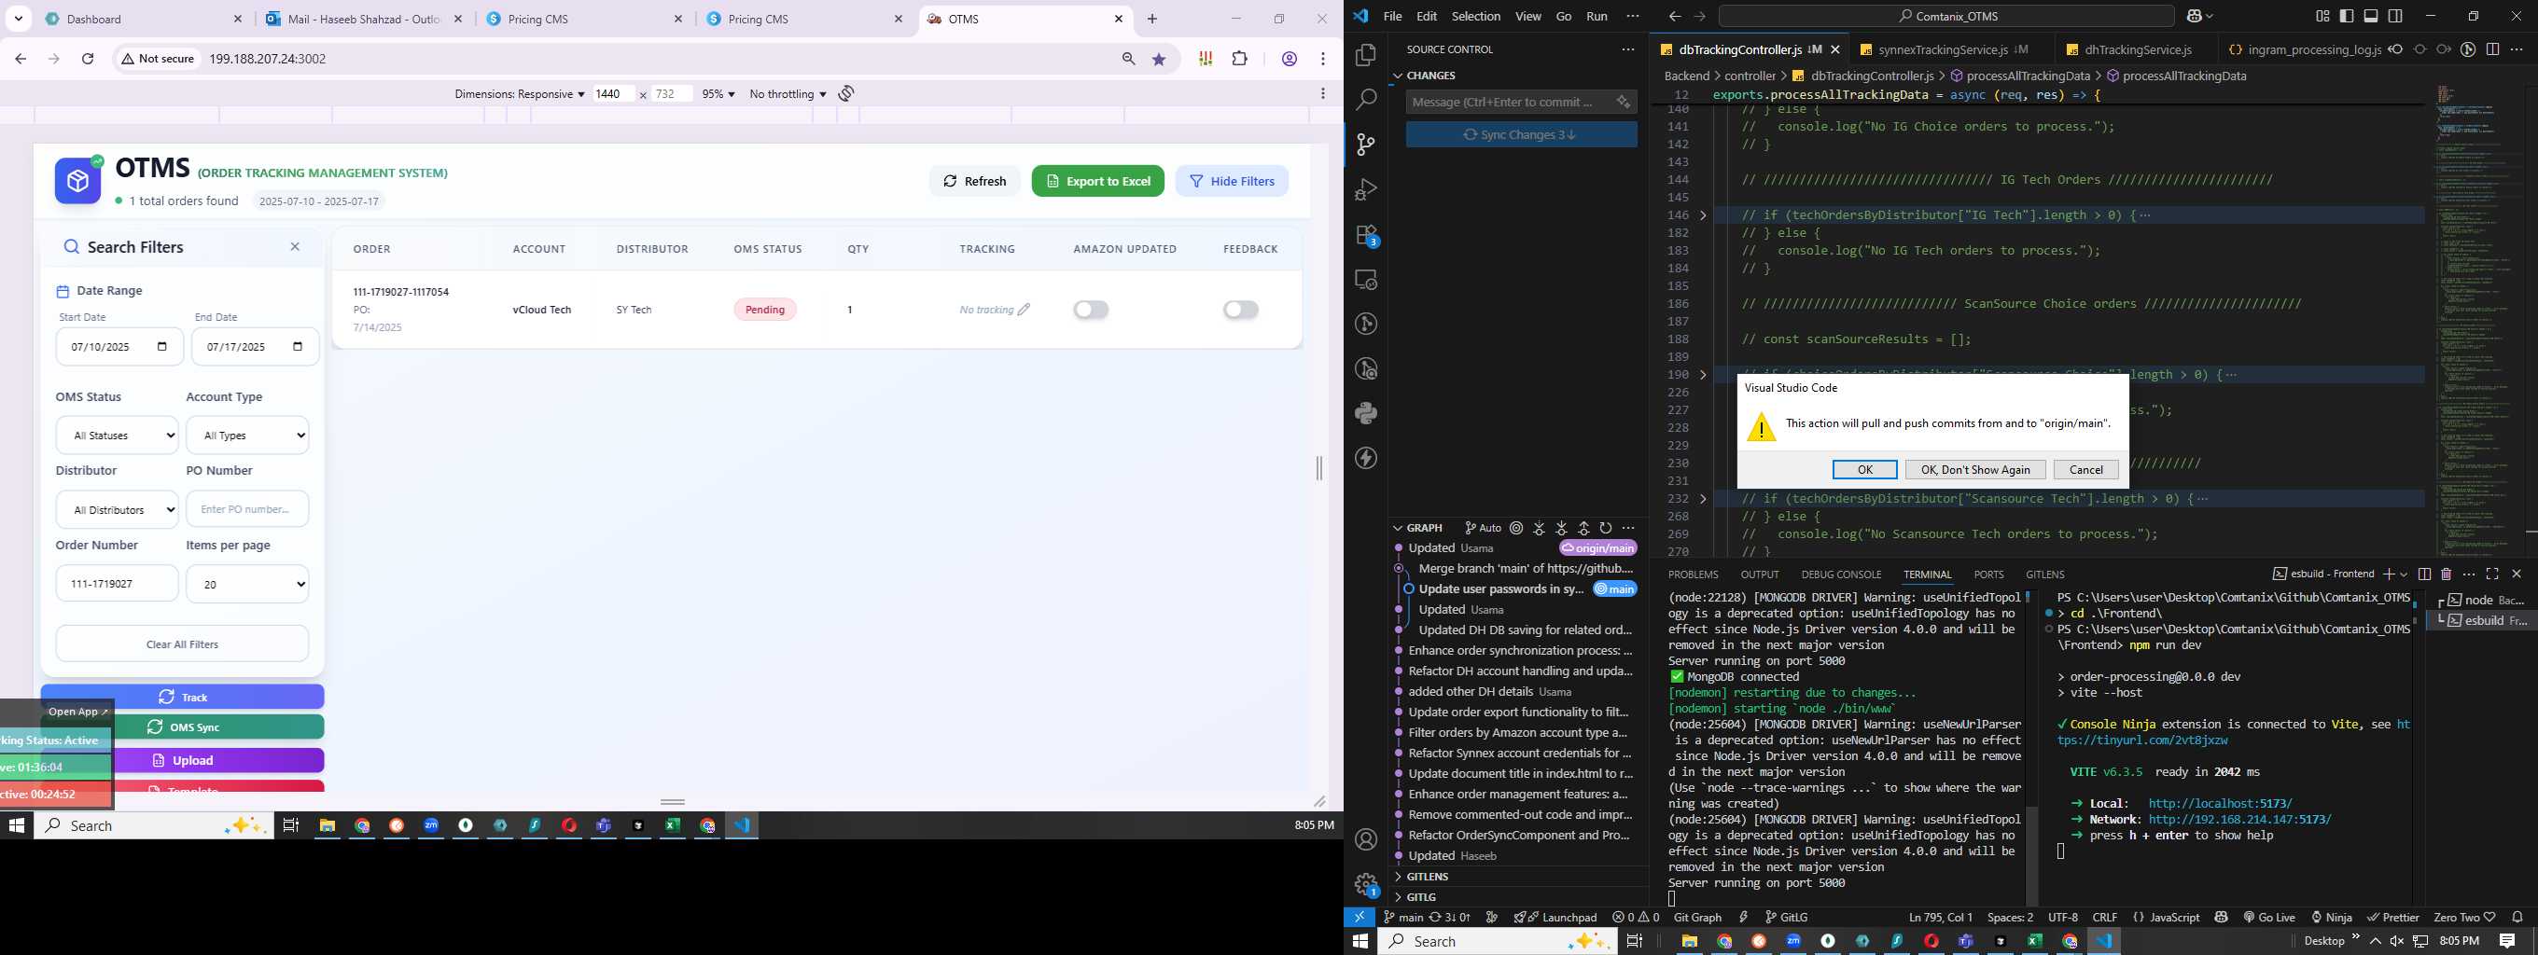Switch to the Mail - Haseeb Shahzad Chrome tab
The height and width of the screenshot is (955, 2538).
(365, 19)
